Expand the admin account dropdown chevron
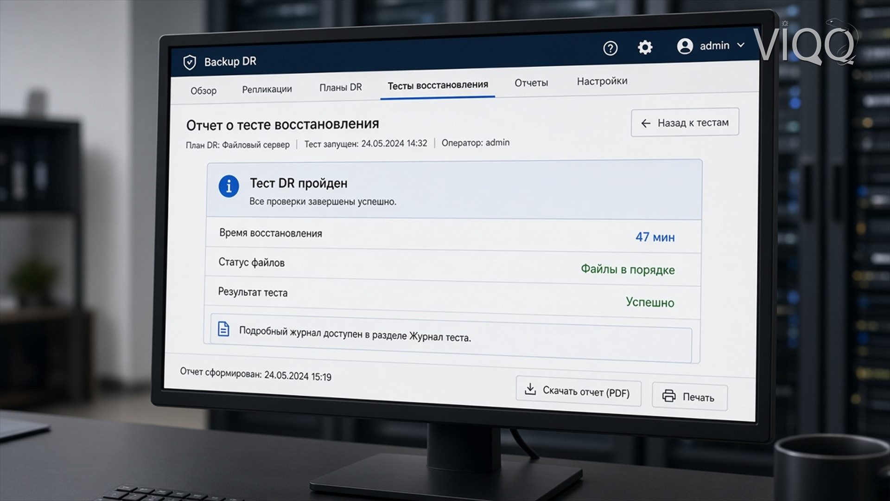 741,45
